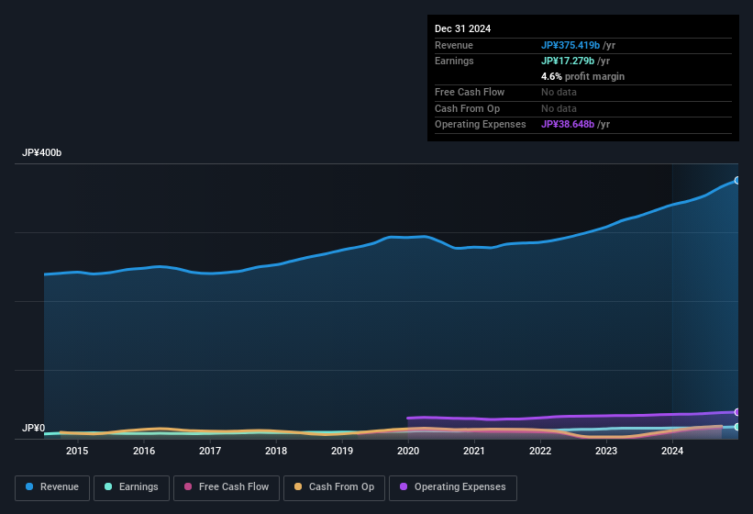753x514 pixels.
Task: Click the Dec 31 2024 tooltip date
Action: click(x=462, y=28)
